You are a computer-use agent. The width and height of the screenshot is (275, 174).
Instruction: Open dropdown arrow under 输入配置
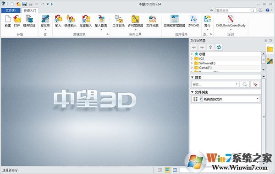(101, 30)
